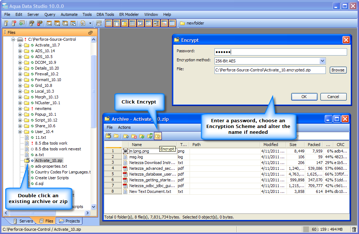Expand the Grid_10.8 folder
Image resolution: width=359 pixels, height=234 pixels.
20,86
